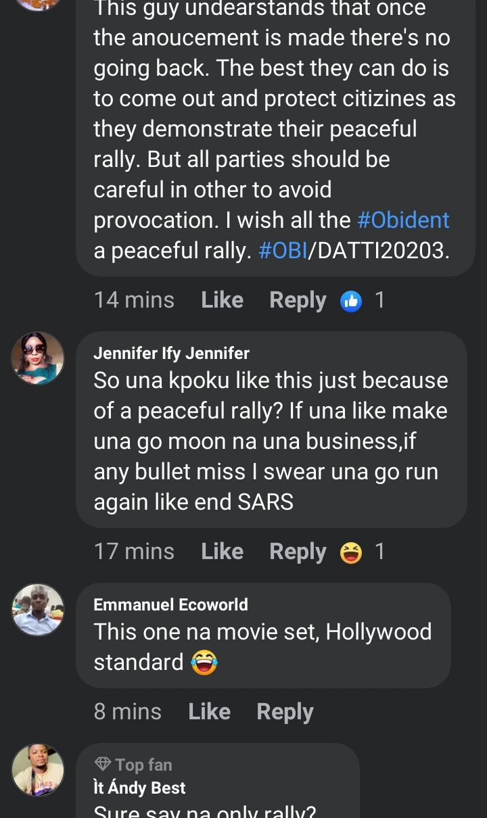Reply to Jennifer Ify Jennifer's comment
Image resolution: width=487 pixels, height=818 pixels.
[x=298, y=552]
